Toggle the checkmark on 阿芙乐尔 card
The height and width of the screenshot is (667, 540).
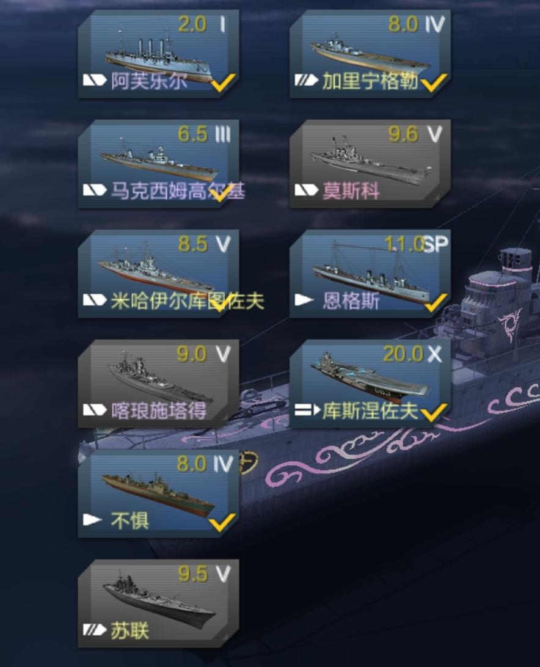tap(224, 82)
